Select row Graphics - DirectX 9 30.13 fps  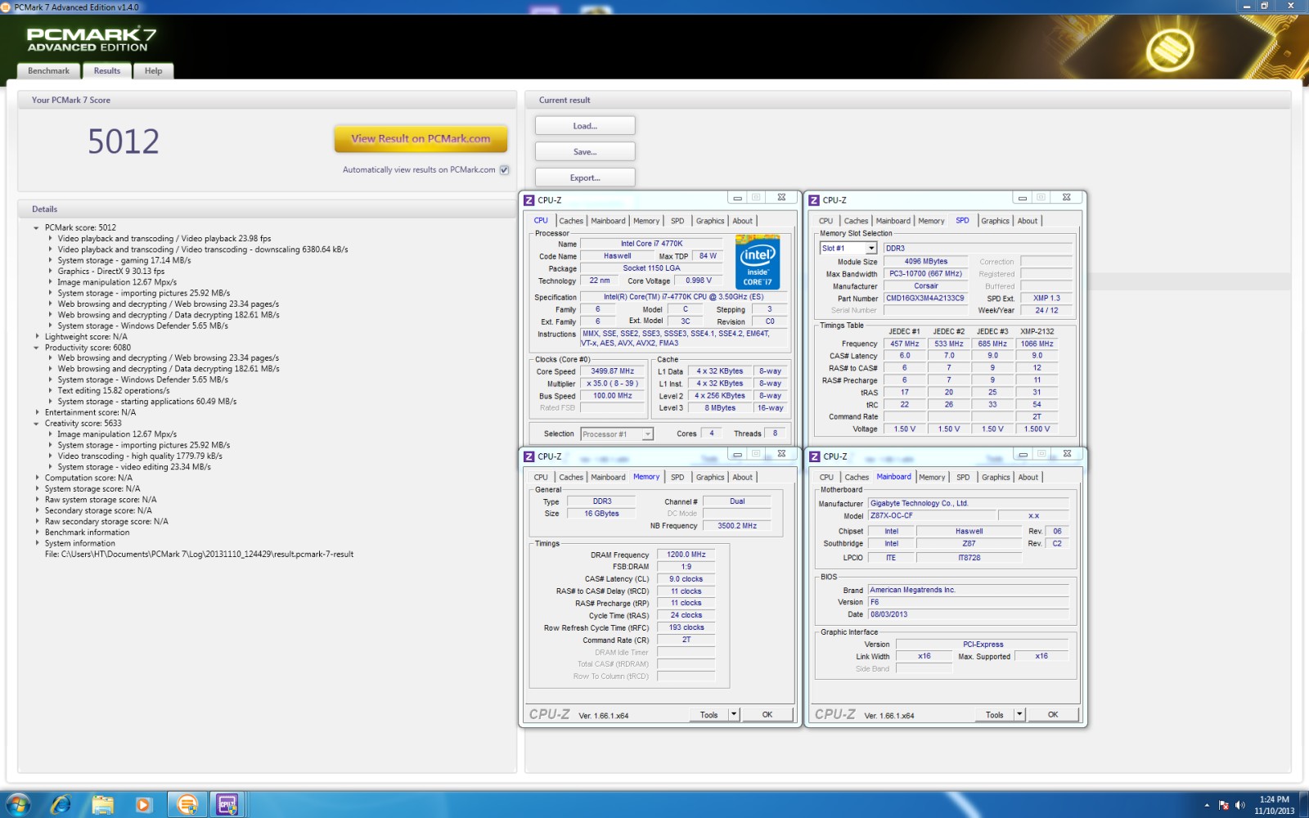(110, 272)
